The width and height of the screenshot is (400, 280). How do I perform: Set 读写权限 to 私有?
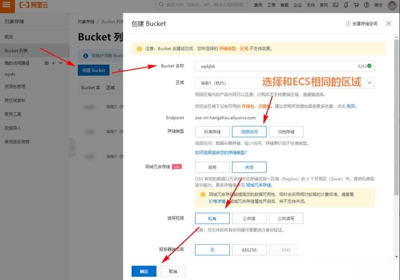(x=212, y=218)
